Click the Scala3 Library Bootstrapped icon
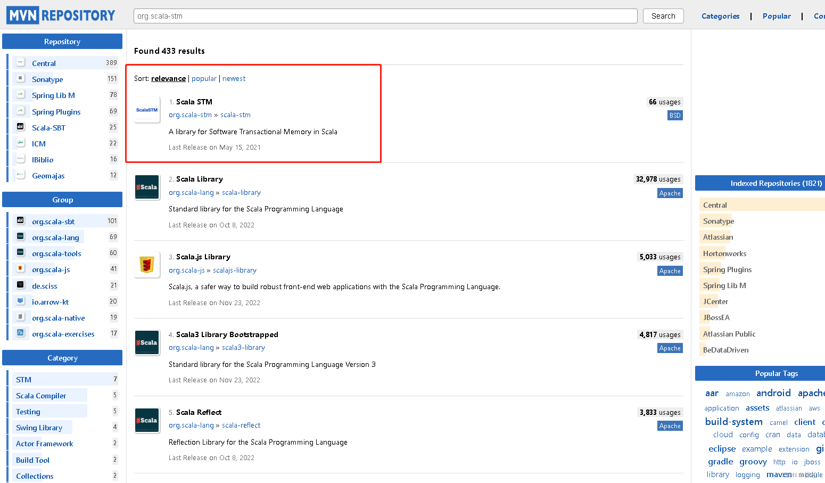 (147, 342)
